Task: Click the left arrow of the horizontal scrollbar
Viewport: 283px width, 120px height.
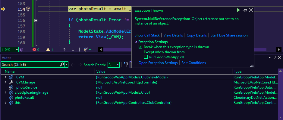Action: coord(101,50)
